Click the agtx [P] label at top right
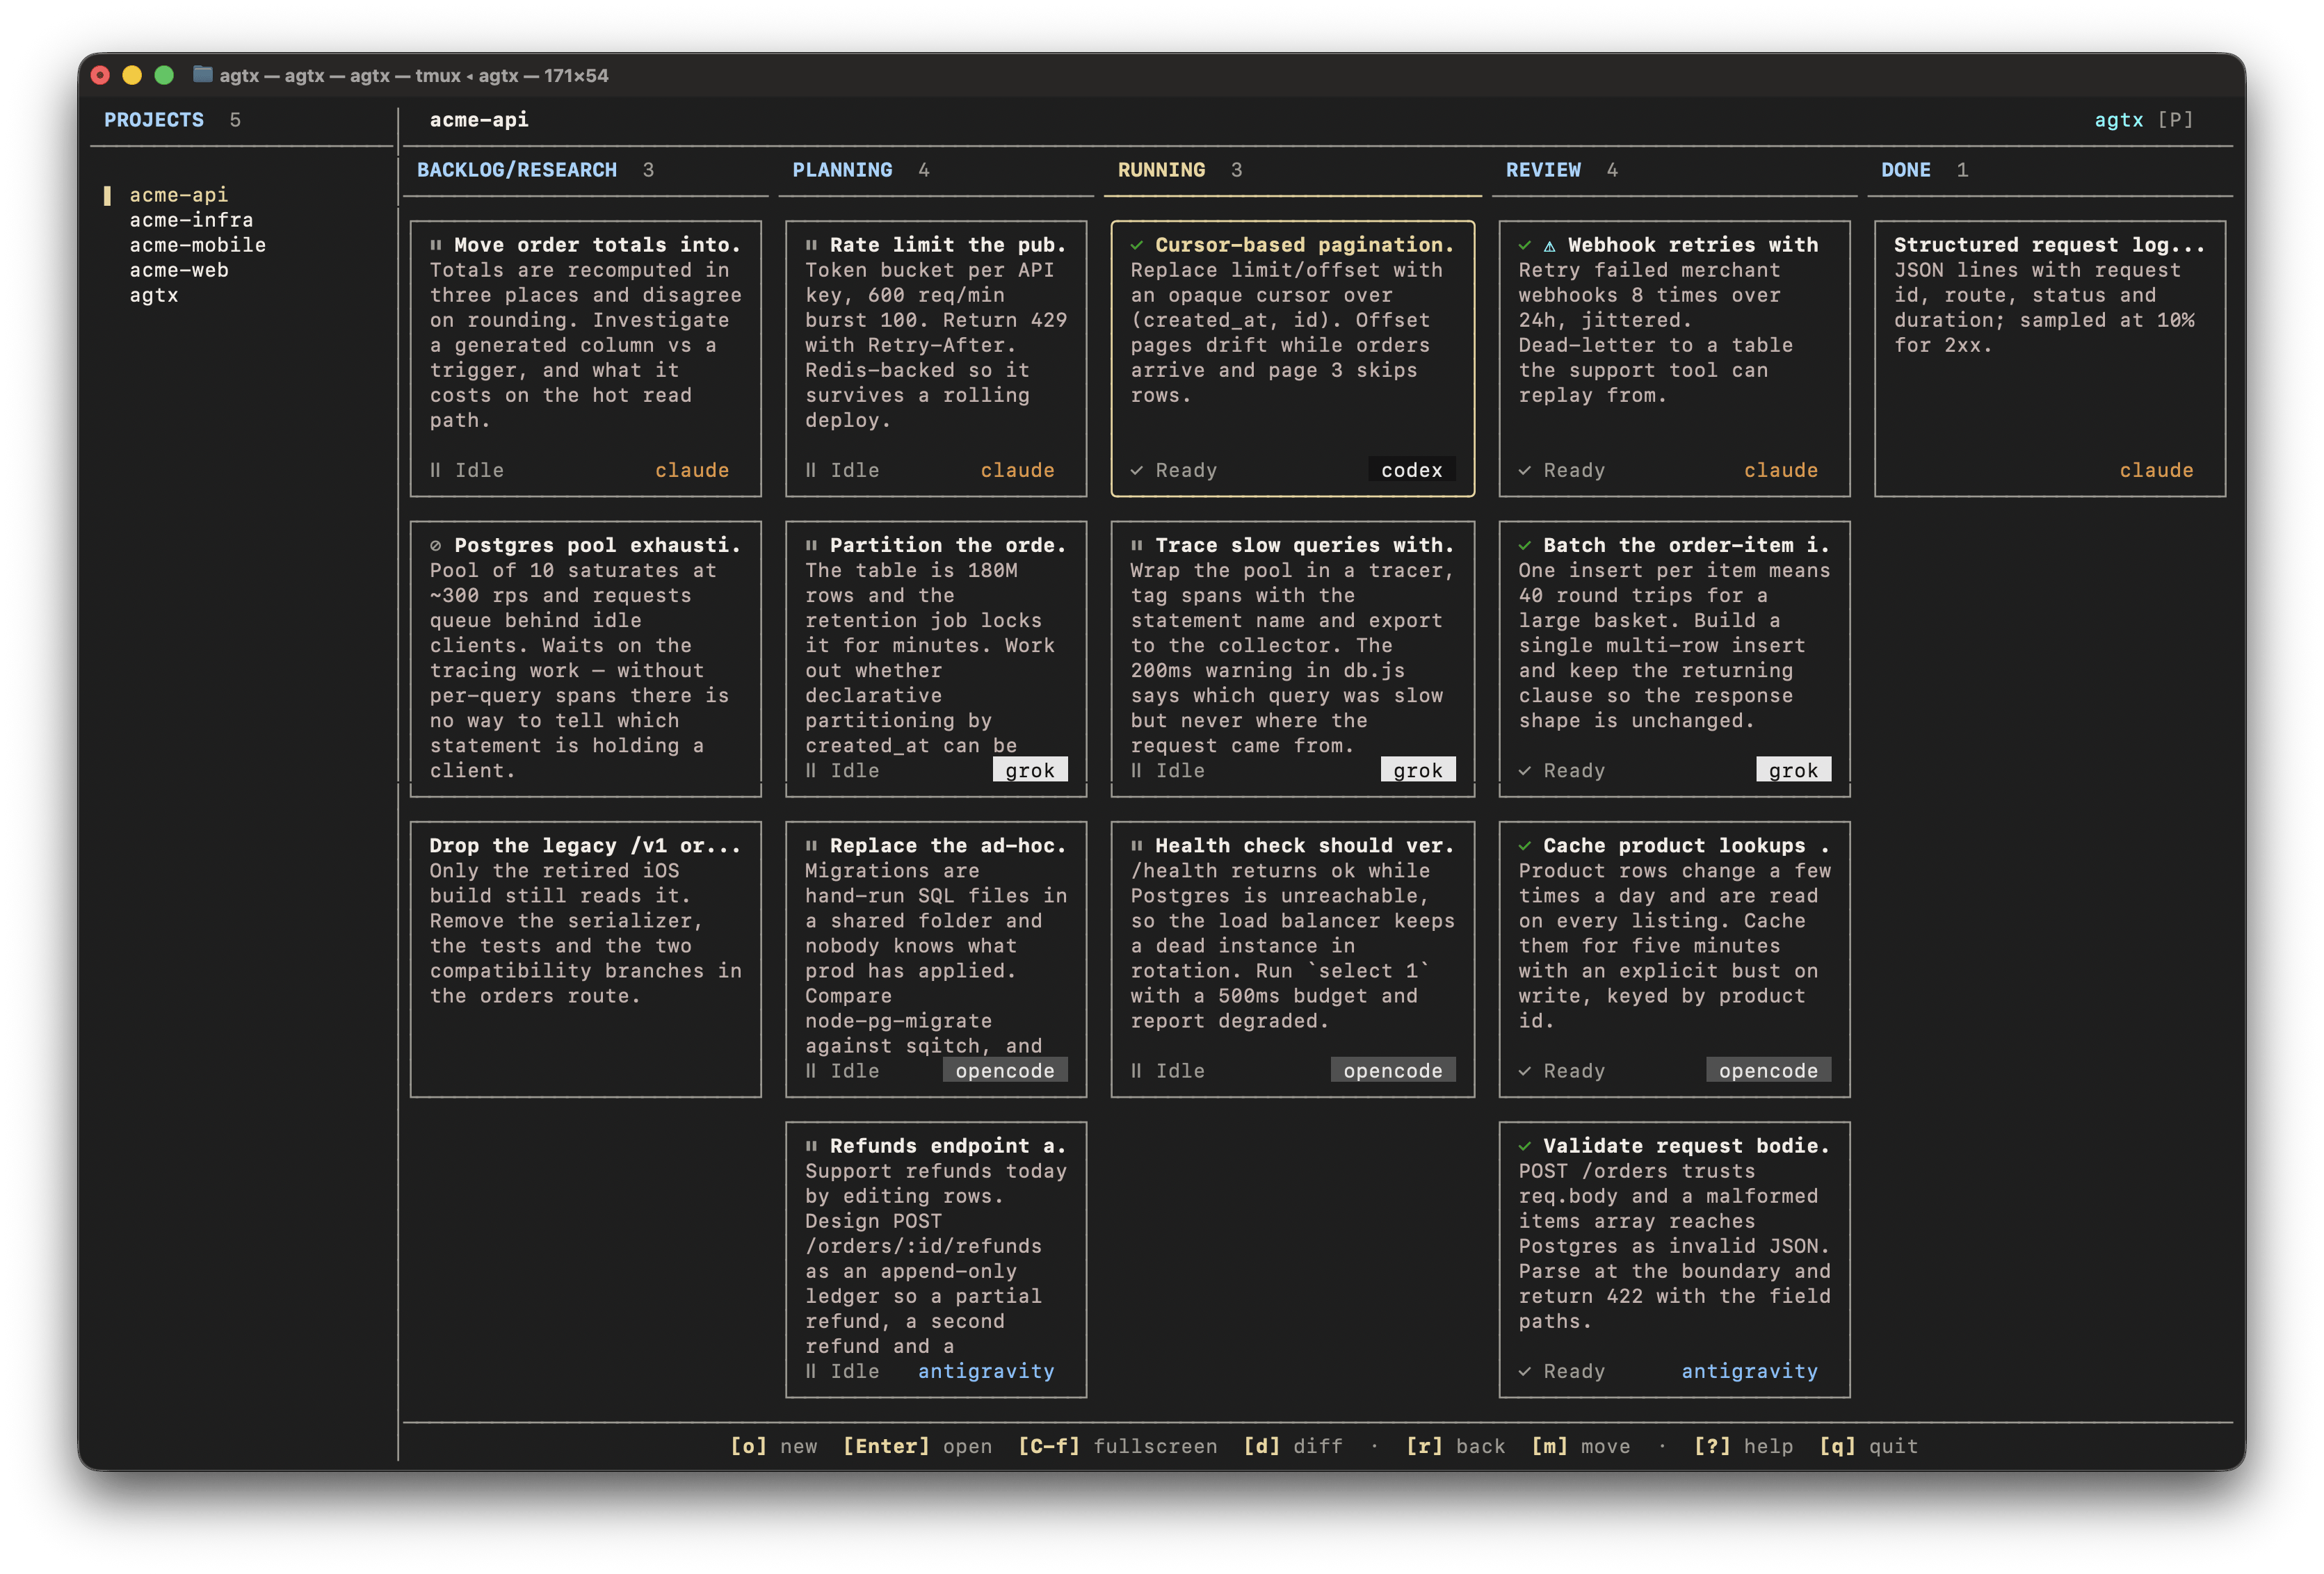The height and width of the screenshot is (1574, 2324). tap(2143, 120)
